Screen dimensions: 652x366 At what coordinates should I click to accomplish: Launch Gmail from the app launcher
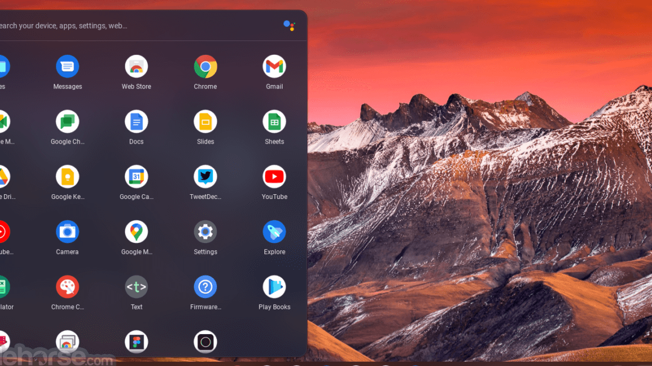point(274,67)
